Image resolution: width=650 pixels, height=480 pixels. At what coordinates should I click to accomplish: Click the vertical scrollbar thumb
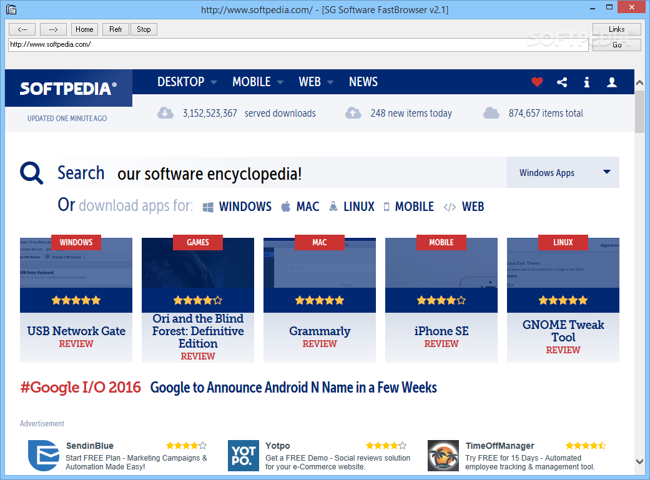tap(639, 111)
